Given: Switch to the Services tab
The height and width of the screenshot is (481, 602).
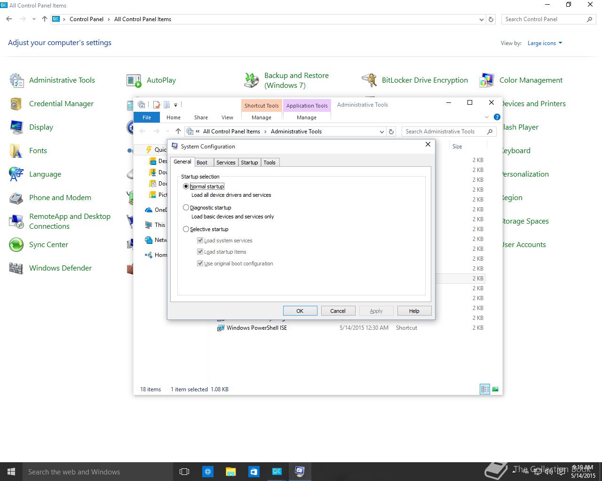Looking at the screenshot, I should 226,163.
